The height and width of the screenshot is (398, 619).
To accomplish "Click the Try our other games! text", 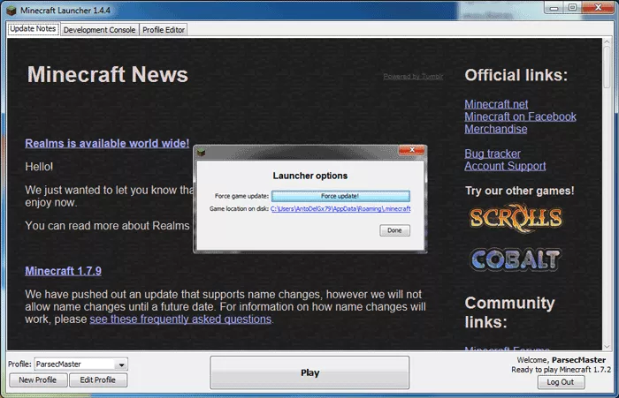I will click(x=520, y=191).
